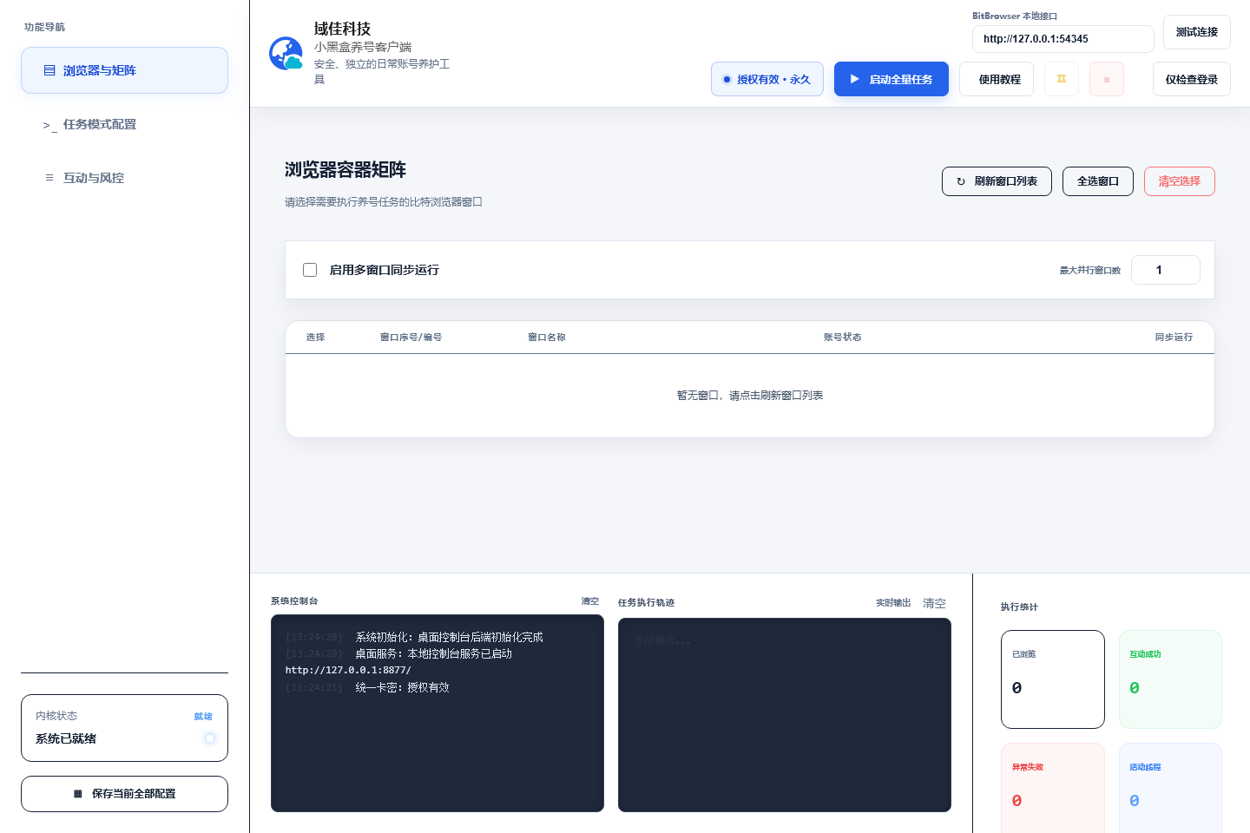Click the 系统初始化 log line
This screenshot has width=1250, height=833.
click(x=414, y=637)
